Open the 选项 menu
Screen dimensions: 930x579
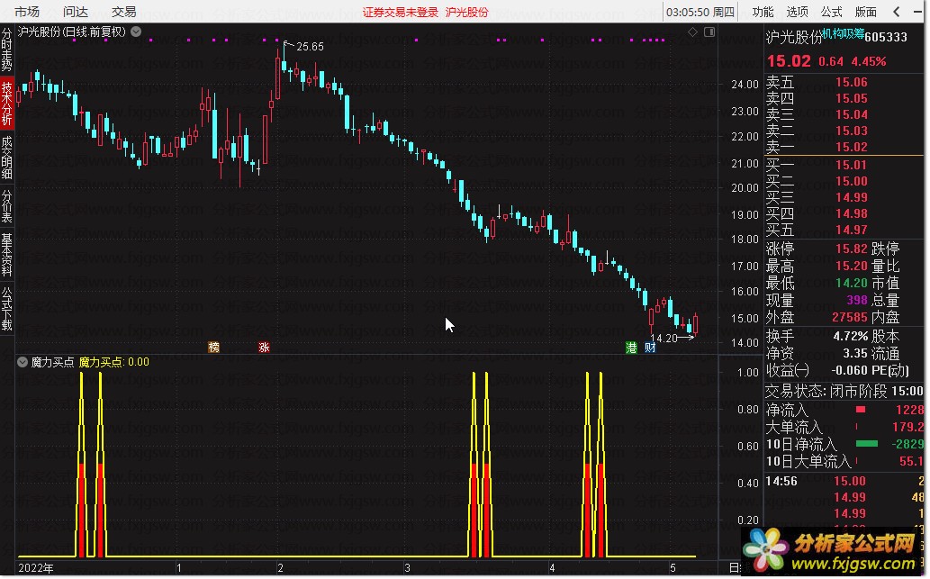(x=797, y=12)
